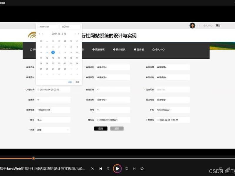Click the time field in date picker
This screenshot has width=235, height=176.
tap(70, 27)
